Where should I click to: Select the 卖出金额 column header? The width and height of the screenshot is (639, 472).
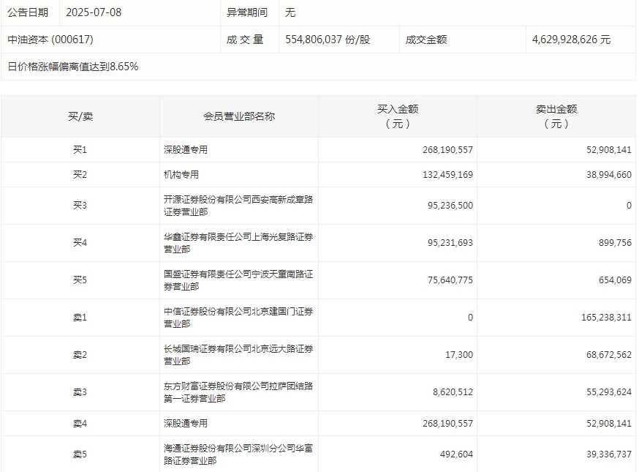click(x=556, y=116)
